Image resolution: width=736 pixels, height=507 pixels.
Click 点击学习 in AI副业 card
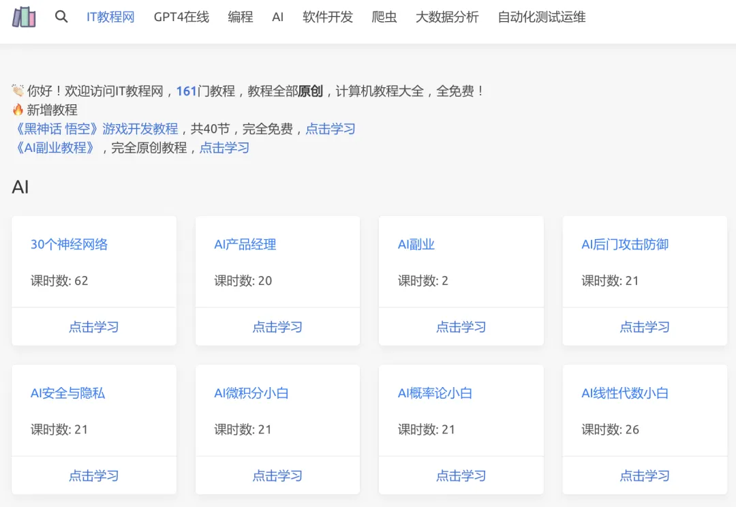tap(461, 327)
